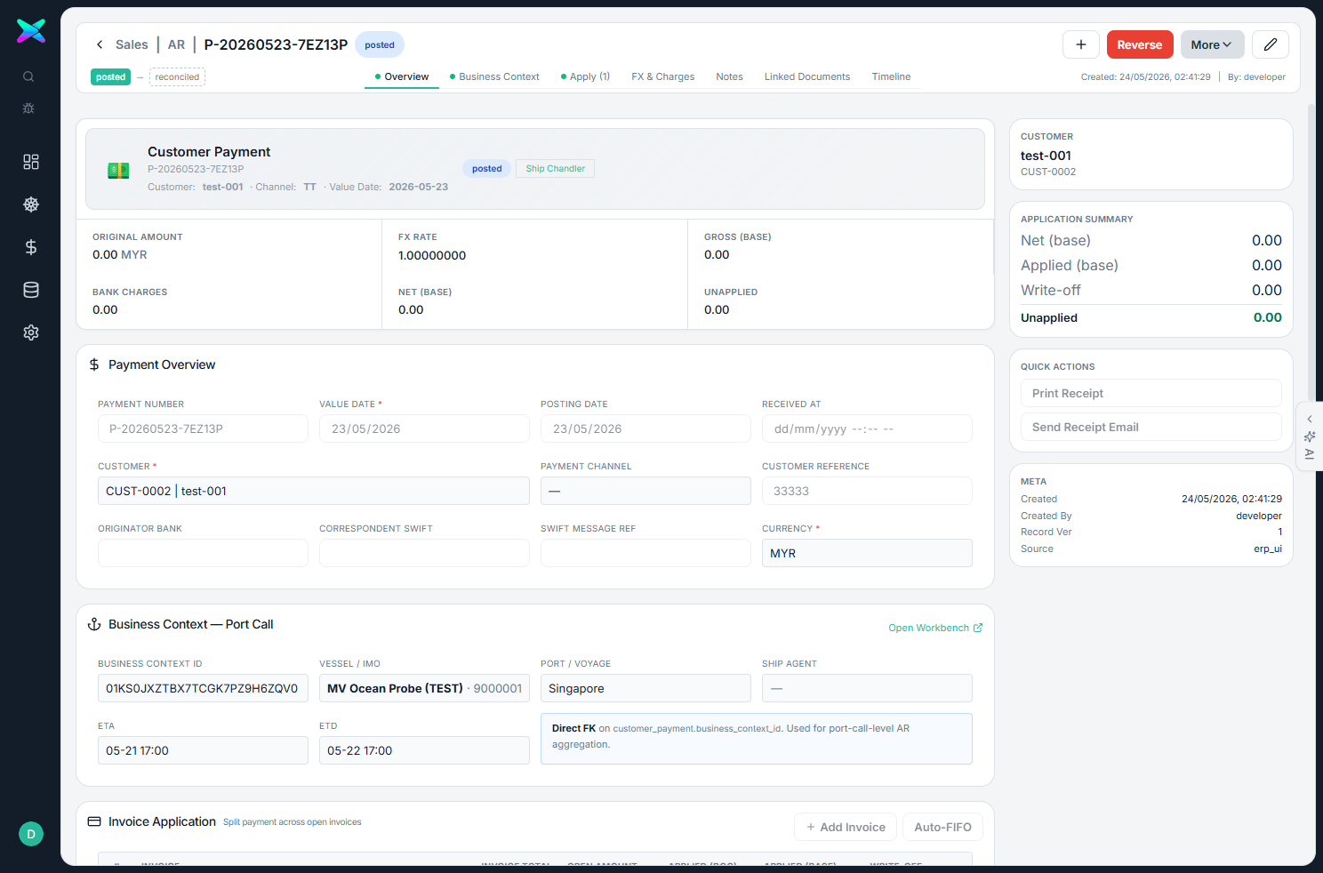Screen dimensions: 1323x873
Task: Switch to the Business Context tab
Action: click(494, 76)
